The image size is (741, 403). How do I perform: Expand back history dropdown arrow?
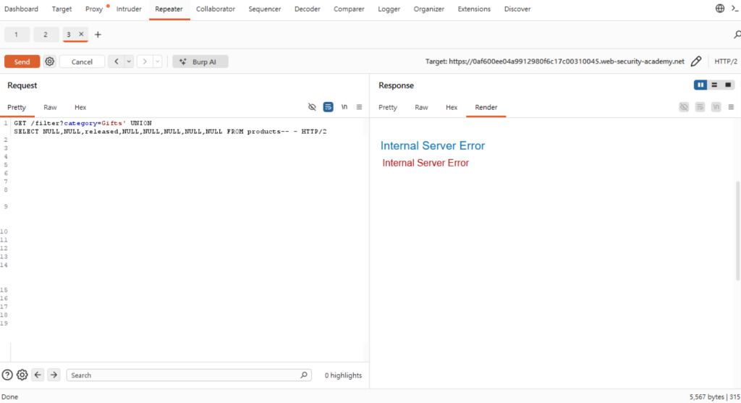[129, 61]
